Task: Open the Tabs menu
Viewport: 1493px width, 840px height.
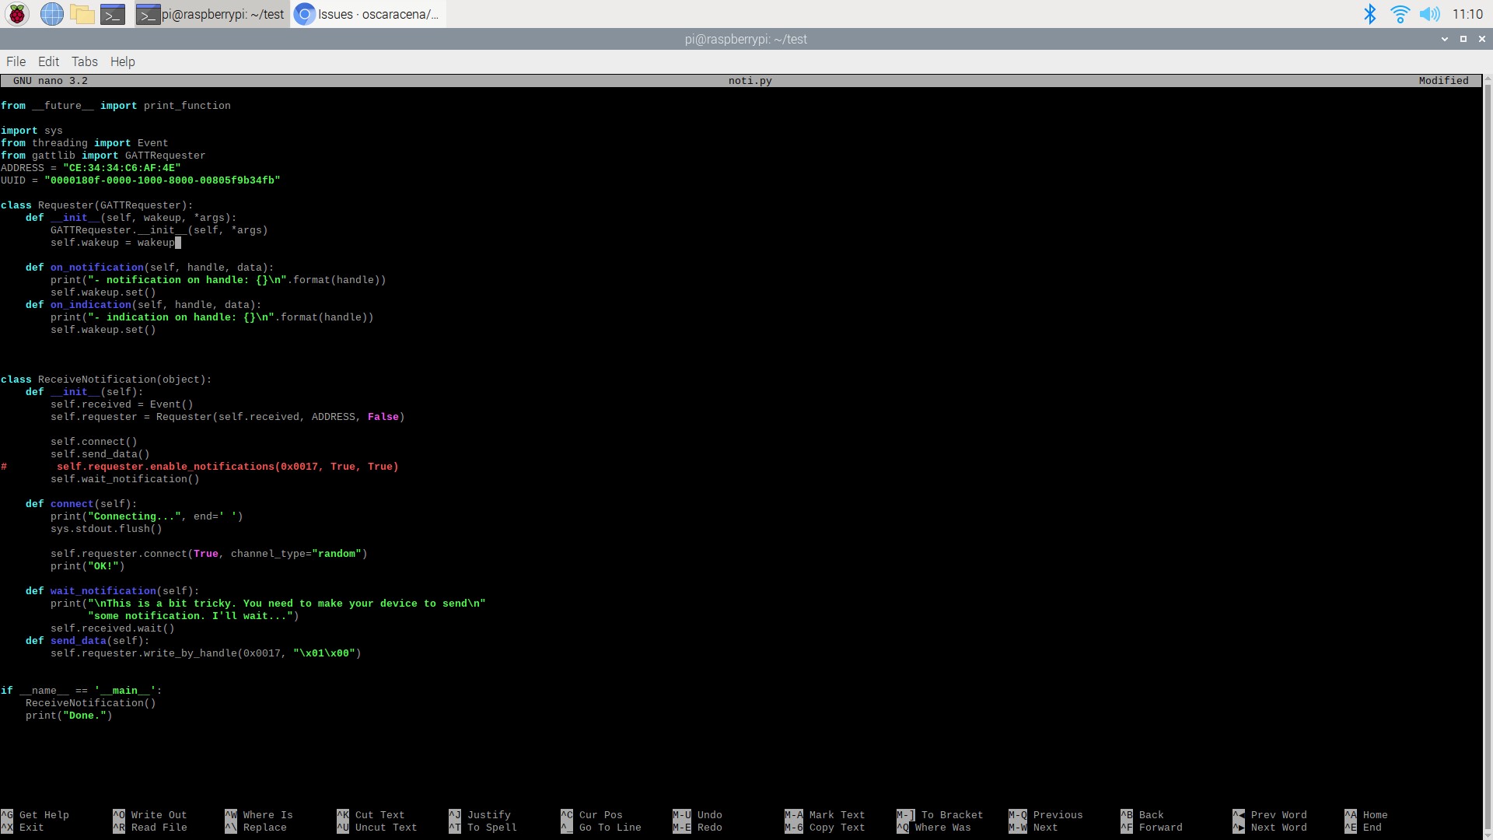Action: coord(84,61)
